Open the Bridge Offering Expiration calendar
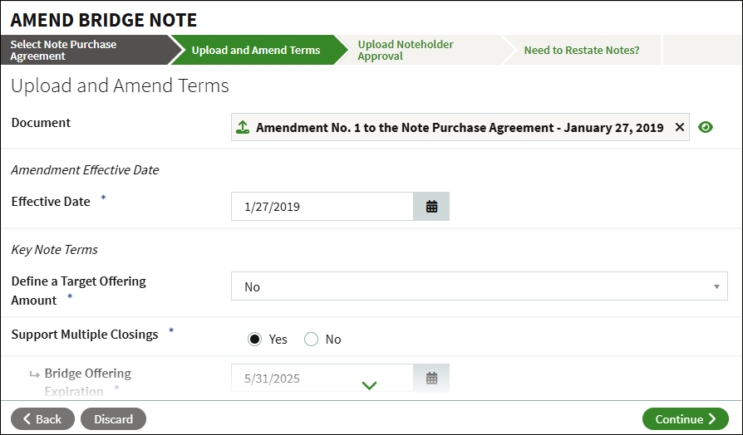Viewport: 743px width, 435px height. (431, 379)
